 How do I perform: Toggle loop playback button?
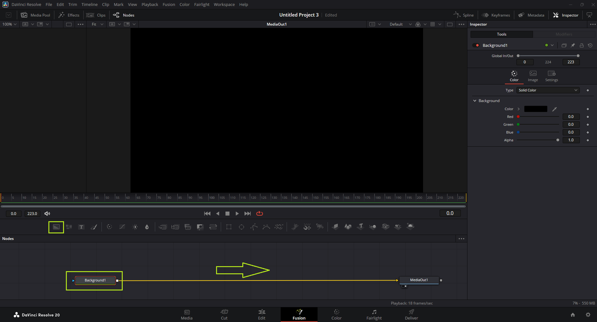click(259, 213)
